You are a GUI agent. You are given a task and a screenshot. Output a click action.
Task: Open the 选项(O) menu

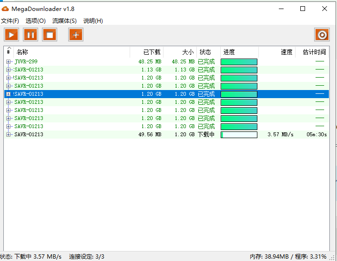[x=35, y=21]
